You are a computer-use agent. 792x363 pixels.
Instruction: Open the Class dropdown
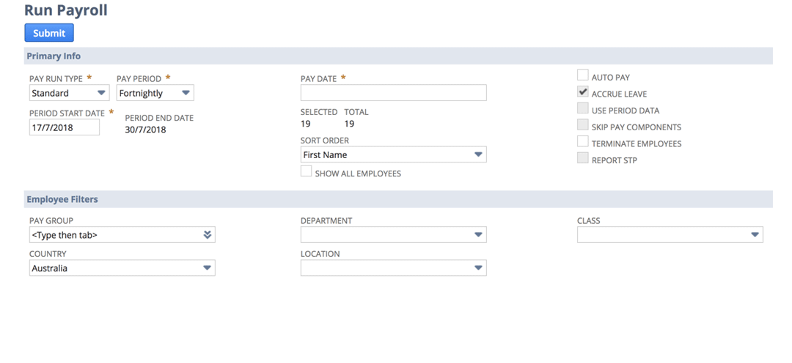click(670, 235)
